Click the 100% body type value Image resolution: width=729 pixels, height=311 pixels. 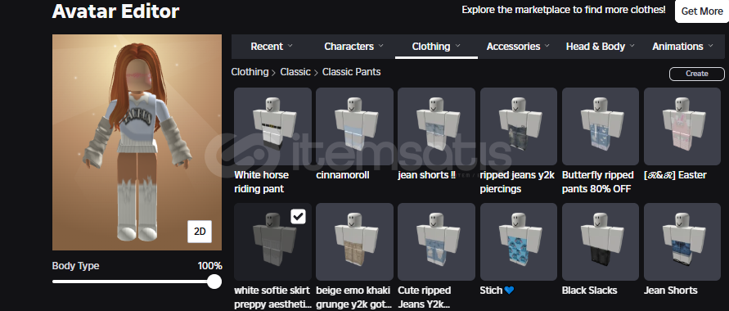[209, 266]
